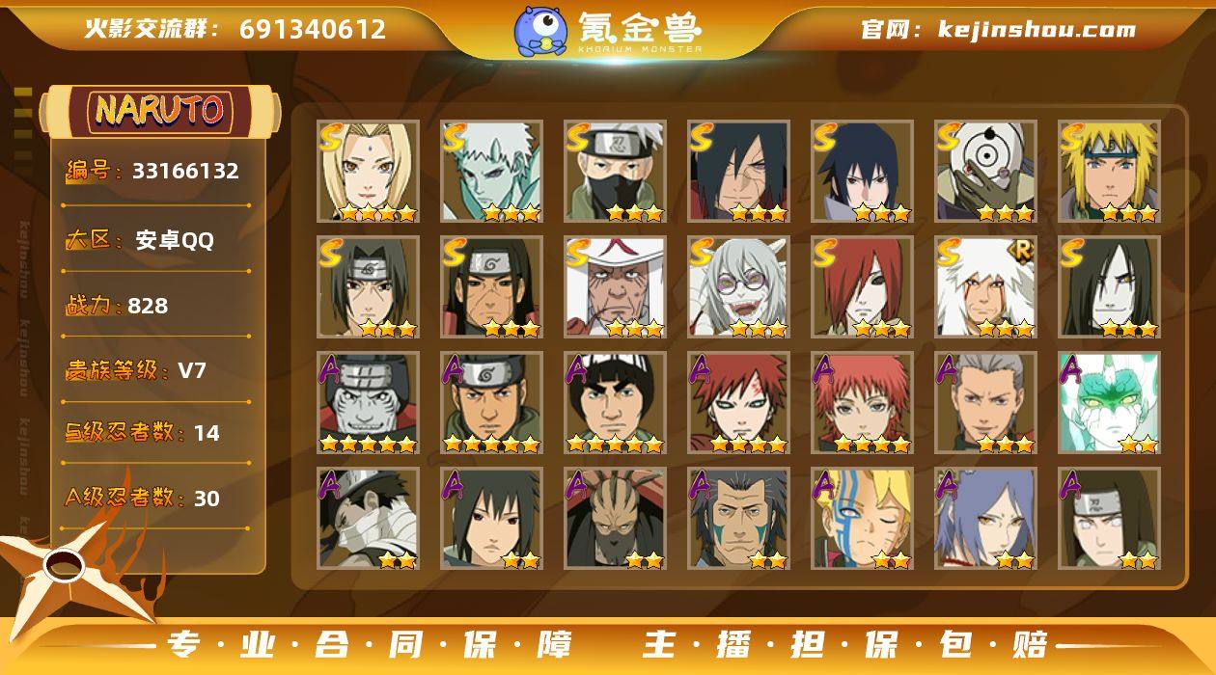Choose red-haired Gaara A-rank portrait
This screenshot has width=1216, height=675.
pos(738,403)
